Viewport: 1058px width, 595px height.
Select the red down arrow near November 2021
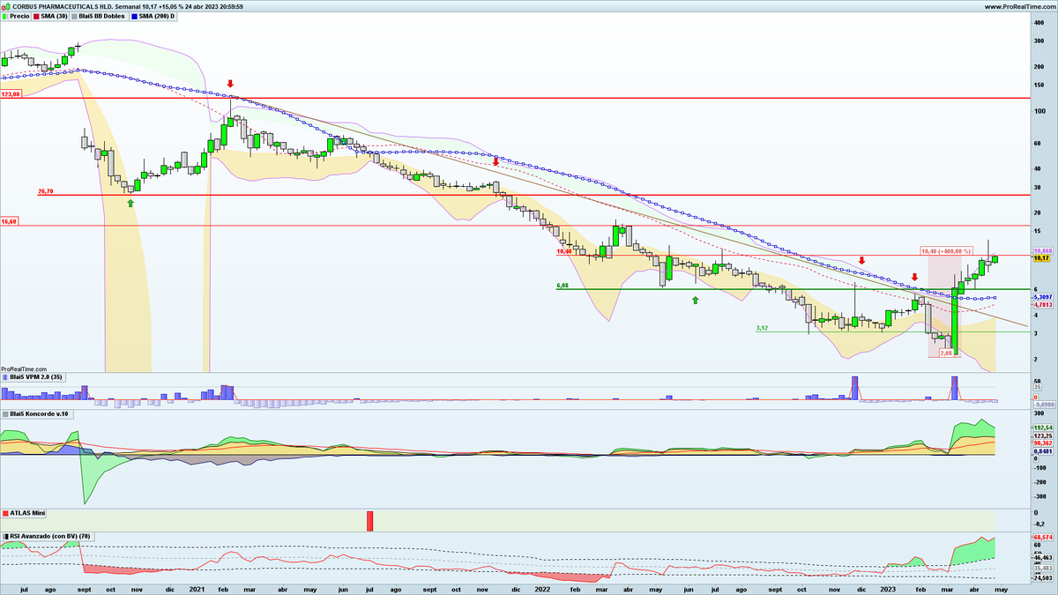click(x=495, y=161)
